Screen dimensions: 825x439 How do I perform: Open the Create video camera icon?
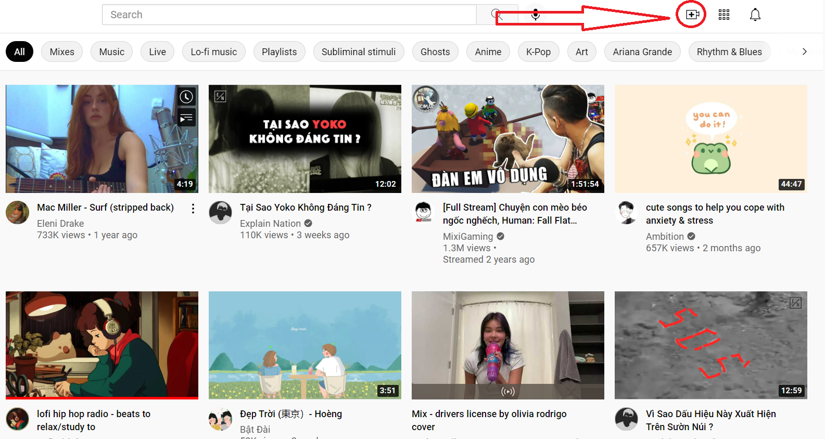[692, 15]
